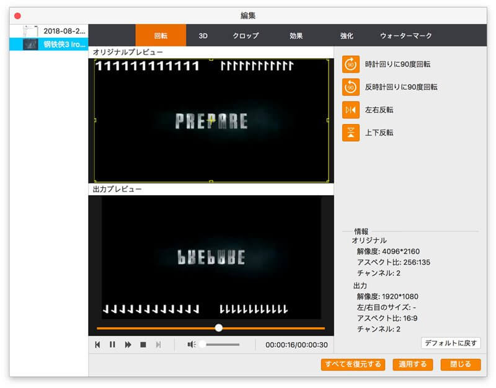The height and width of the screenshot is (388, 496).
Task: Open the 強化 tab
Action: 347,36
